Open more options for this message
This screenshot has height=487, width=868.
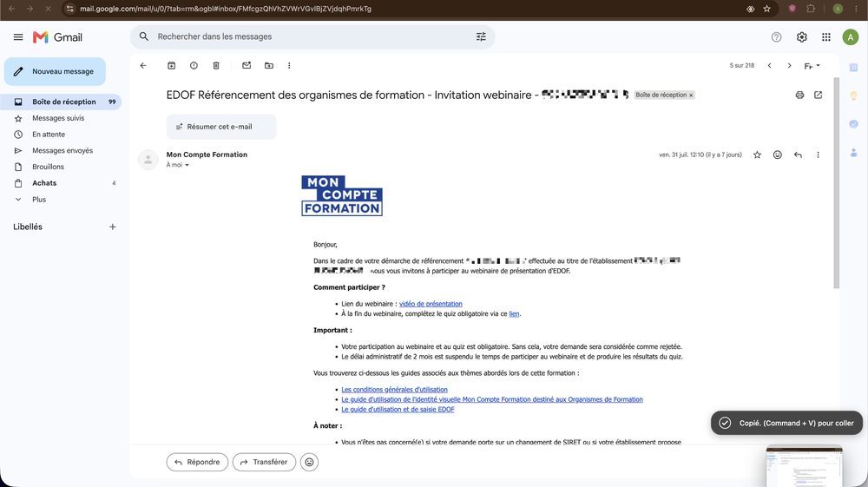click(818, 155)
